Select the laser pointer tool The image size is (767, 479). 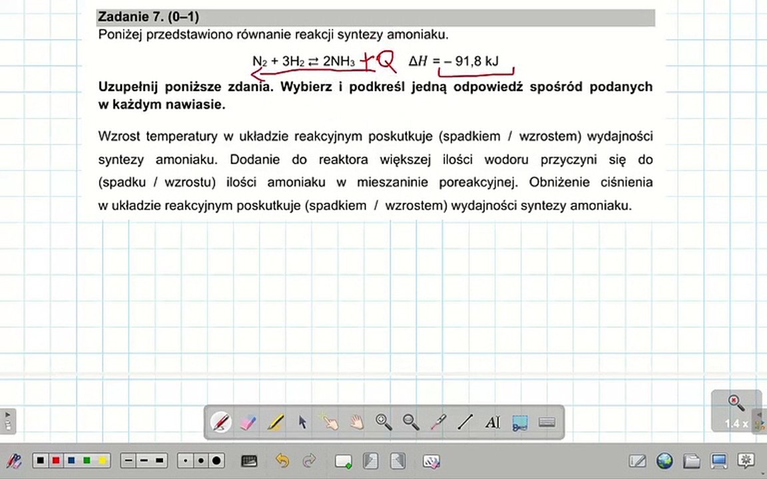click(x=438, y=422)
